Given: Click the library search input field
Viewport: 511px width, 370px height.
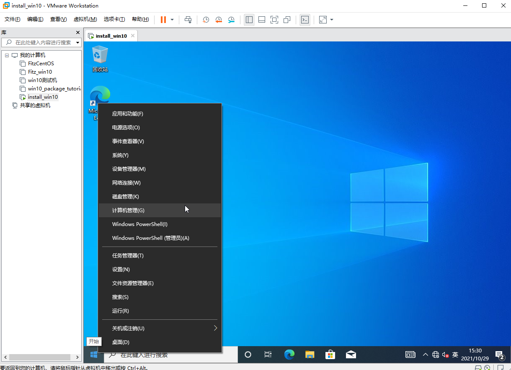Looking at the screenshot, I should tap(43, 42).
